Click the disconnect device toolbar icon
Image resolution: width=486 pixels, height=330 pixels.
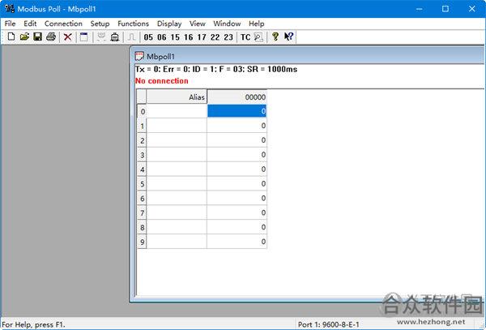click(x=115, y=37)
